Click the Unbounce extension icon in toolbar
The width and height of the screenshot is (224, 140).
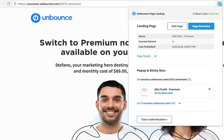[220, 4]
